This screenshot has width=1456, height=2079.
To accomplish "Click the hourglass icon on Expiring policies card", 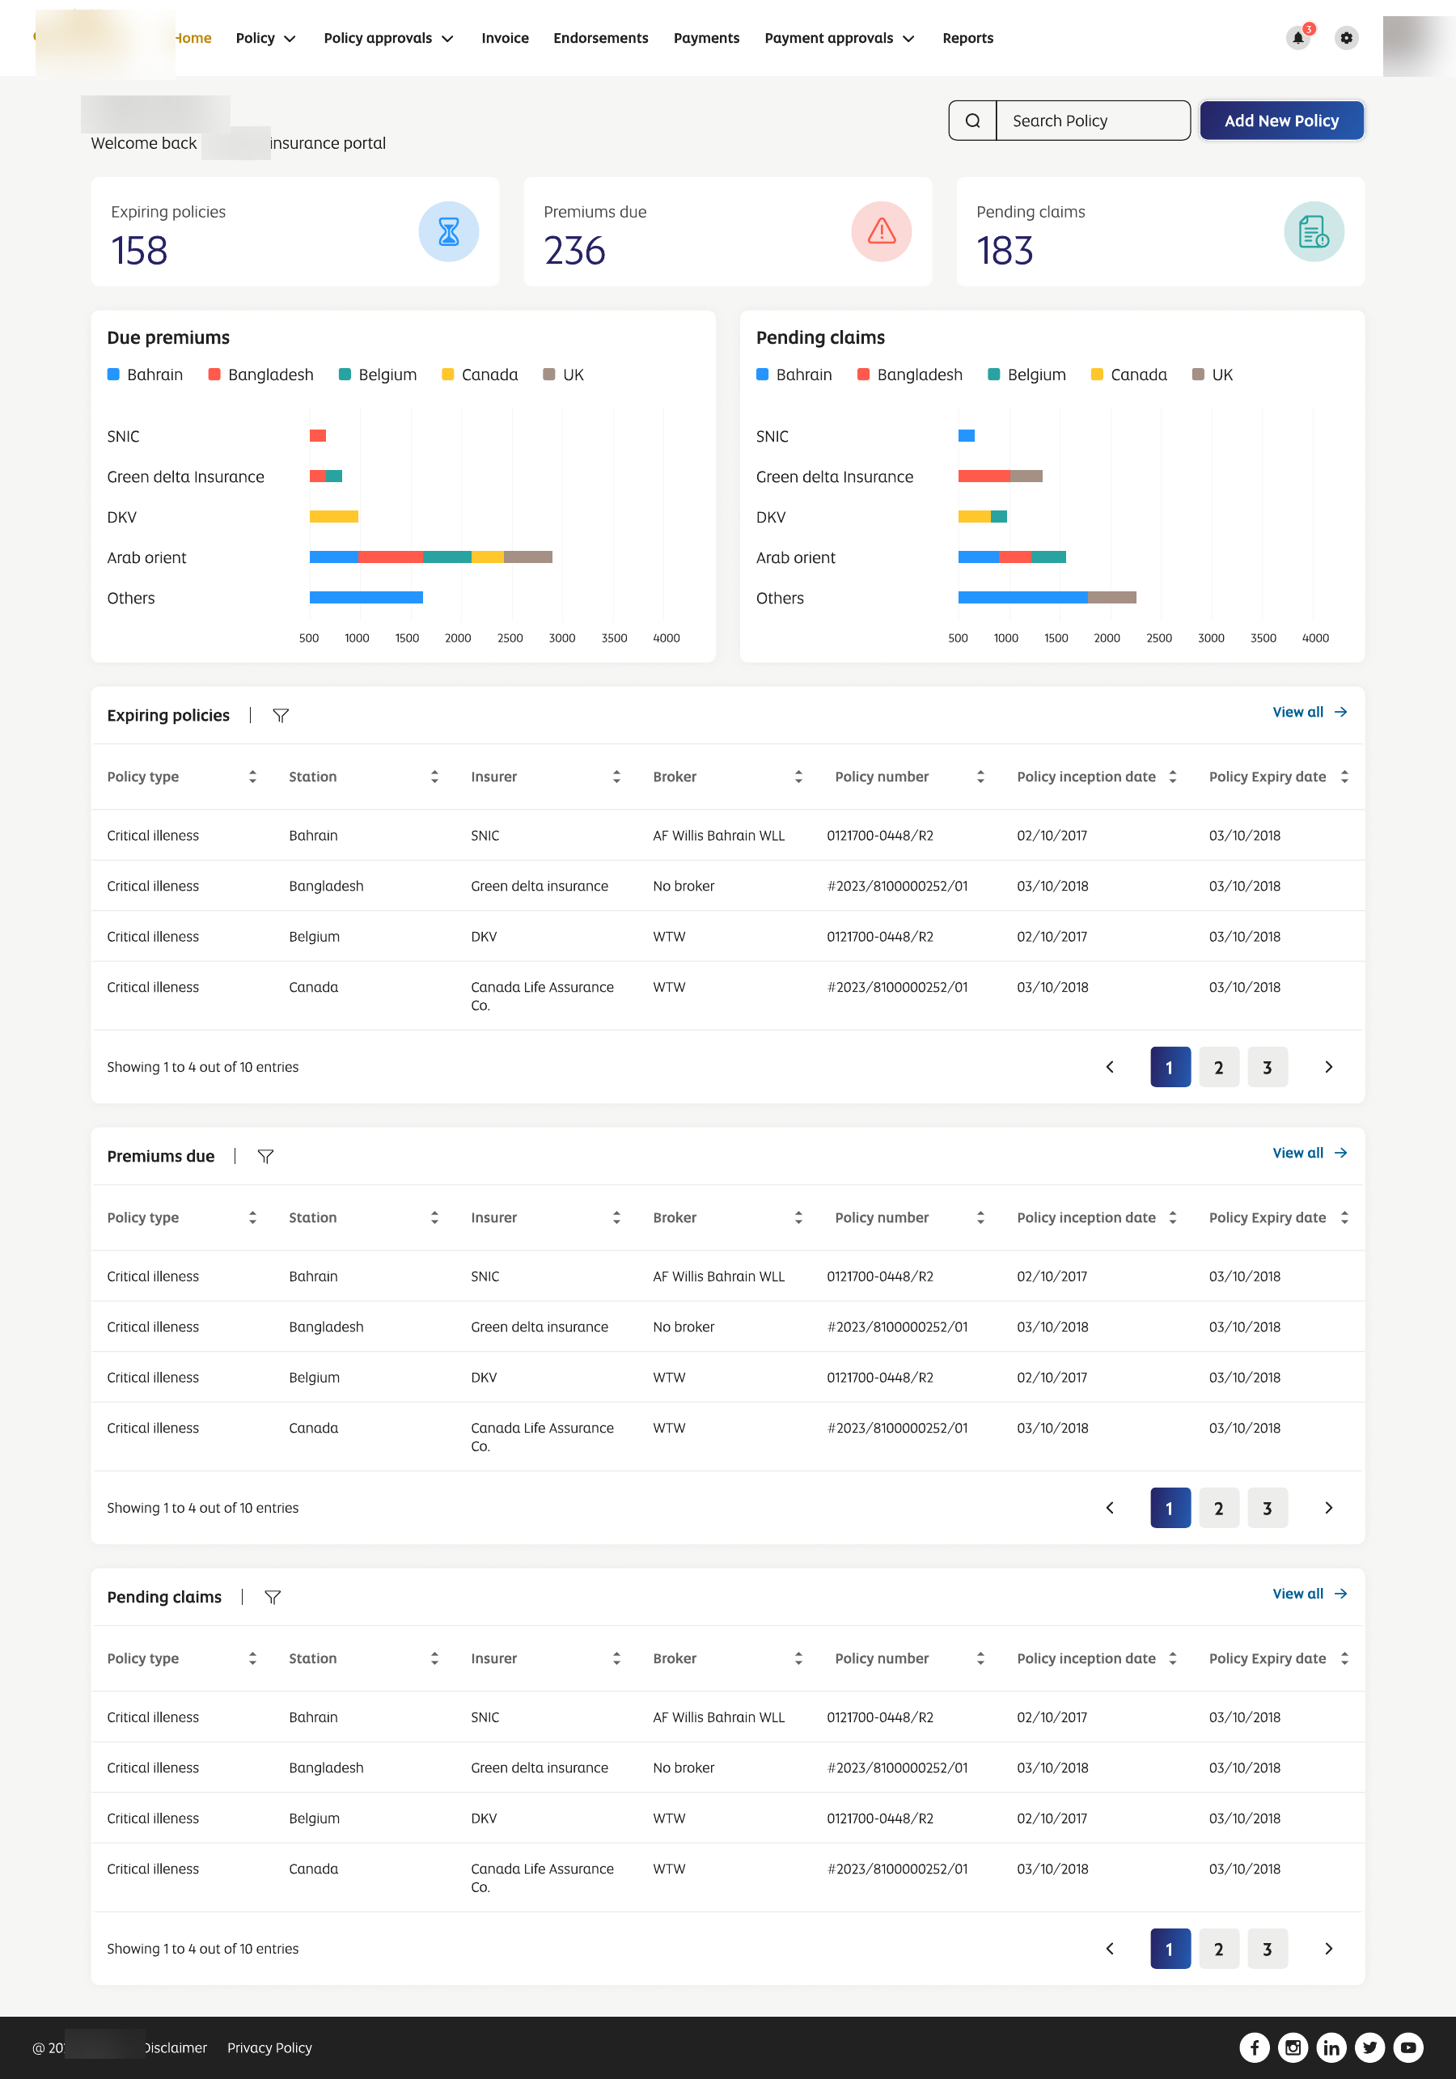I will click(448, 232).
